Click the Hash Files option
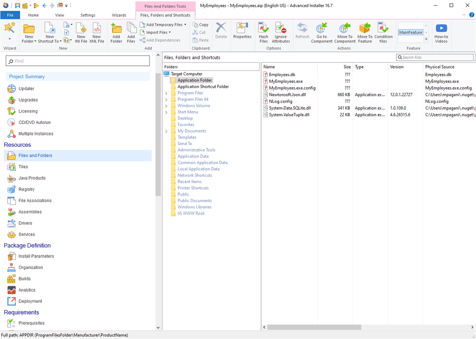 point(263,32)
